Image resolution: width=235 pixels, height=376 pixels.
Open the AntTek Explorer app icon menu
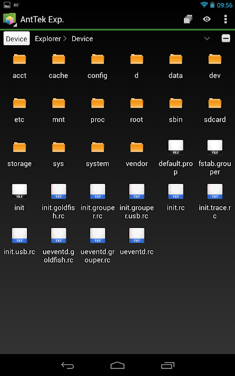[x=9, y=19]
